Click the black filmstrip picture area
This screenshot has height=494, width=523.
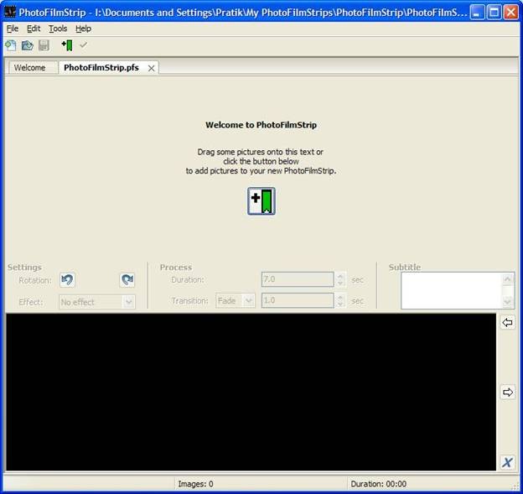point(251,392)
